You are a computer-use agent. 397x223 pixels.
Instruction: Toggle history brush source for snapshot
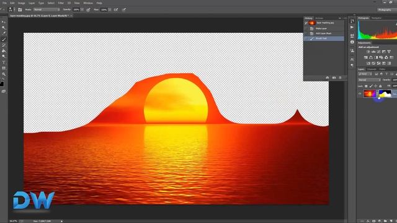[306, 23]
